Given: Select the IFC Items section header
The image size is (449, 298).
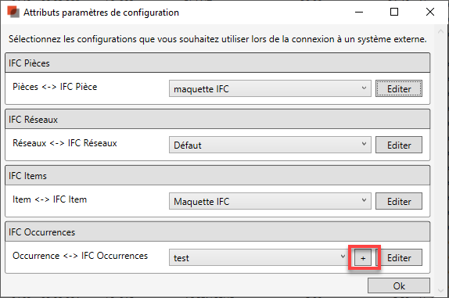Looking at the screenshot, I should point(217,175).
